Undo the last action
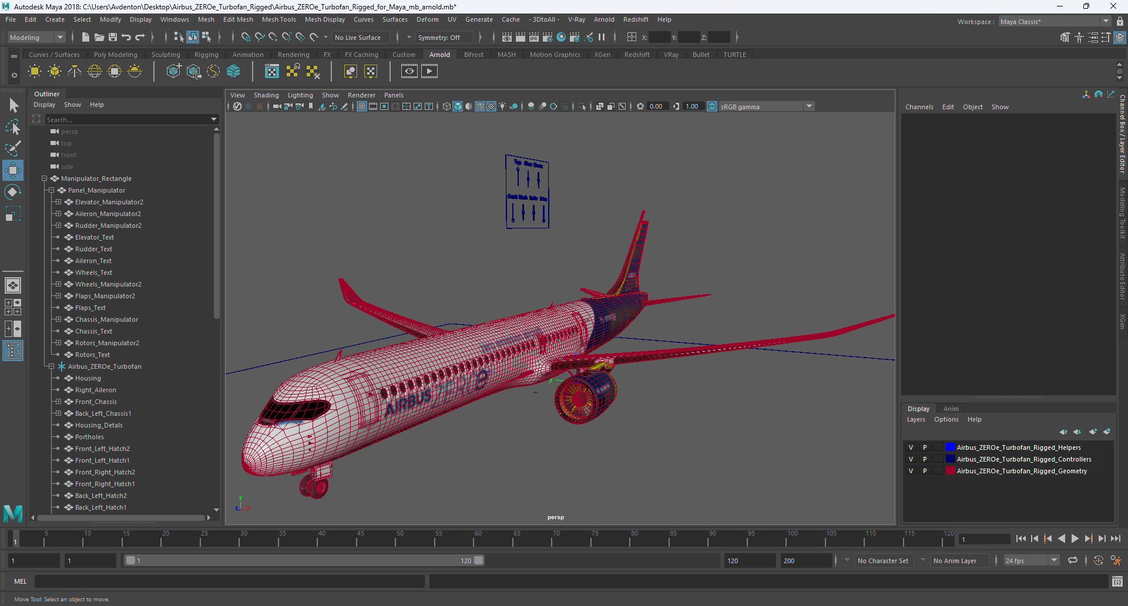The height and width of the screenshot is (606, 1128). 126,38
